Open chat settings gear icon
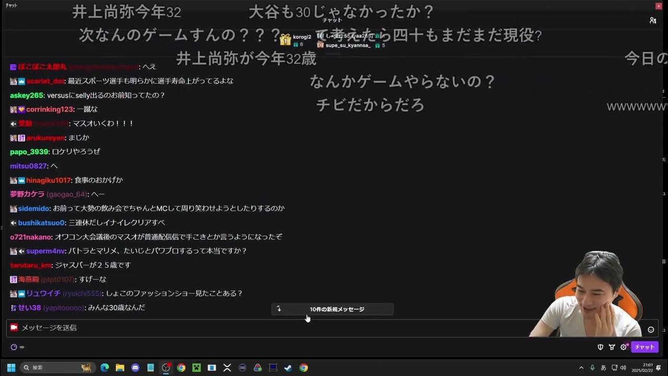The height and width of the screenshot is (376, 668). [623, 347]
